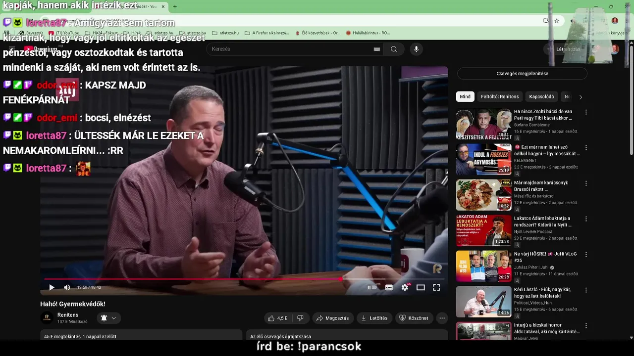Select the Feltöltő: Renitens chip
The width and height of the screenshot is (634, 356).
[500, 96]
